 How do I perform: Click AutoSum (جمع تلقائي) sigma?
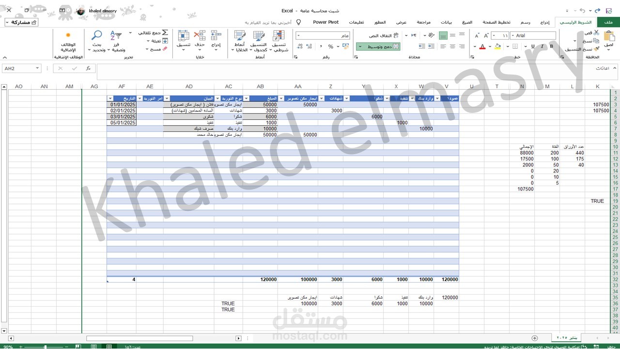(165, 32)
